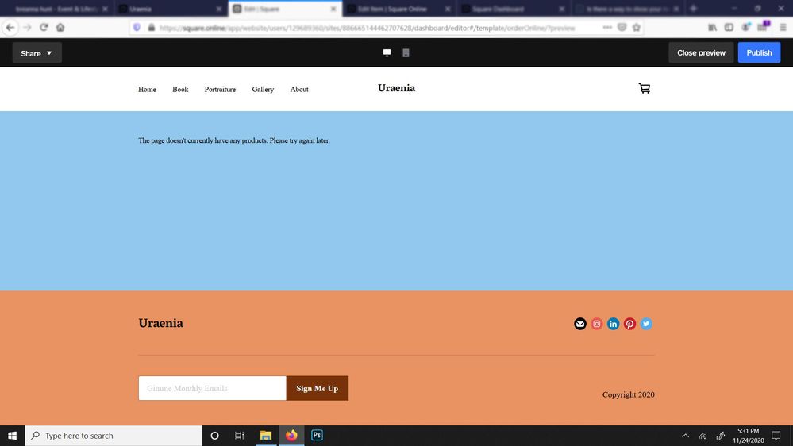Image resolution: width=793 pixels, height=446 pixels.
Task: Bookmark this page with star icon
Action: tap(637, 27)
